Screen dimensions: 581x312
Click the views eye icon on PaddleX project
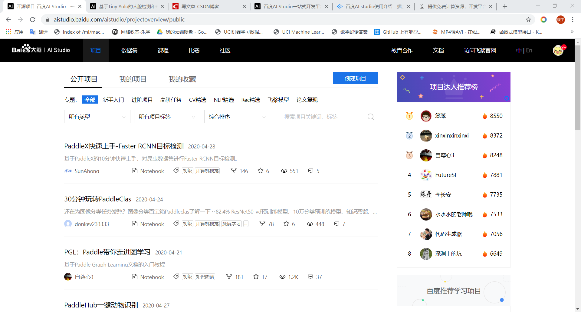pos(284,171)
